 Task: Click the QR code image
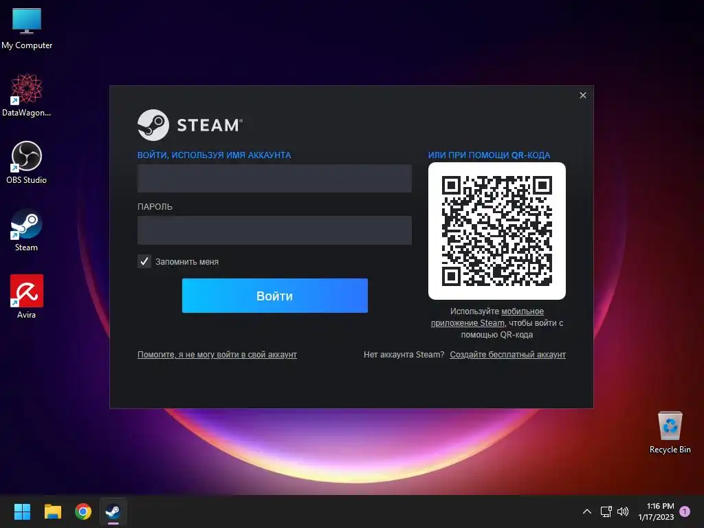497,231
